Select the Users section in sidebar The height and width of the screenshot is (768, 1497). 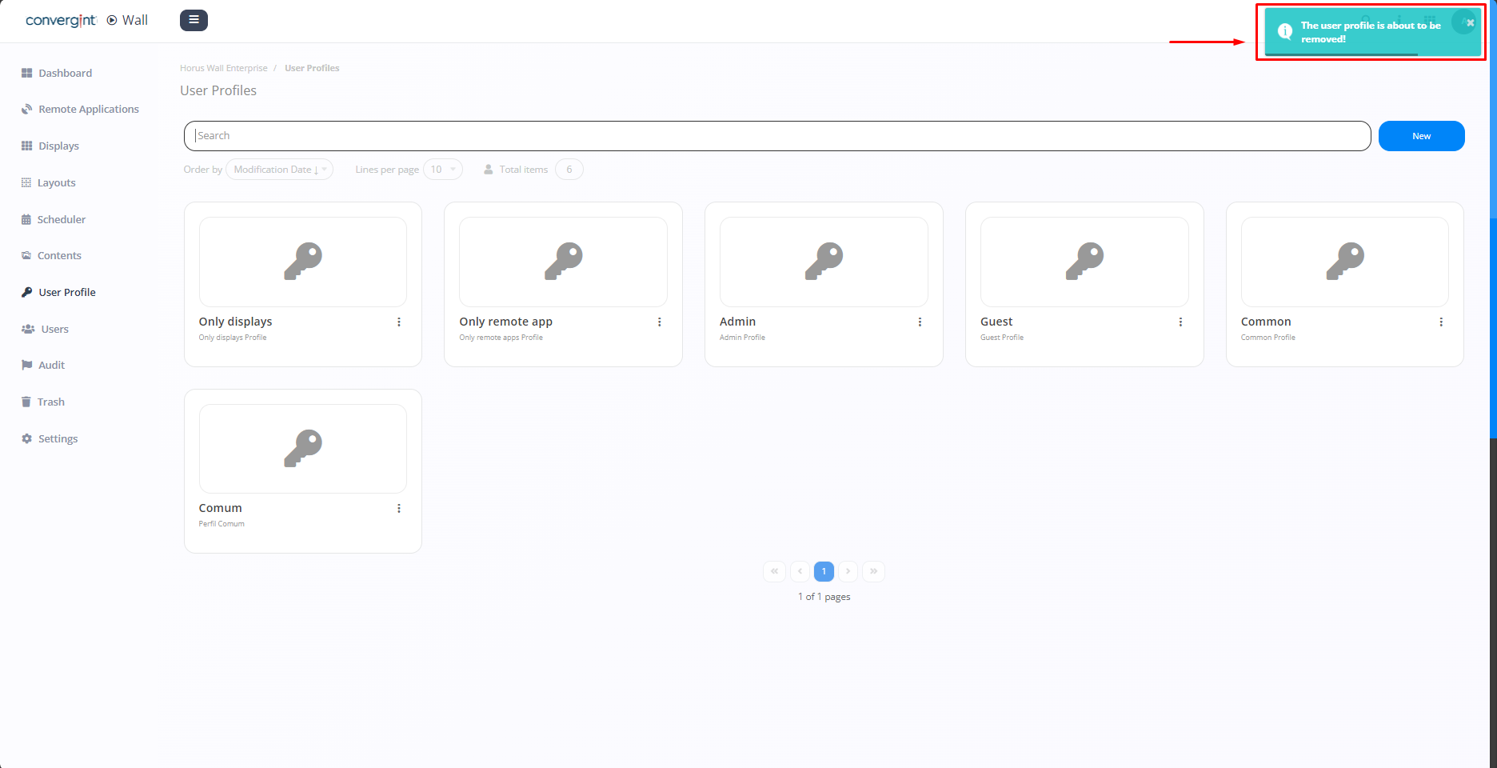click(x=54, y=329)
